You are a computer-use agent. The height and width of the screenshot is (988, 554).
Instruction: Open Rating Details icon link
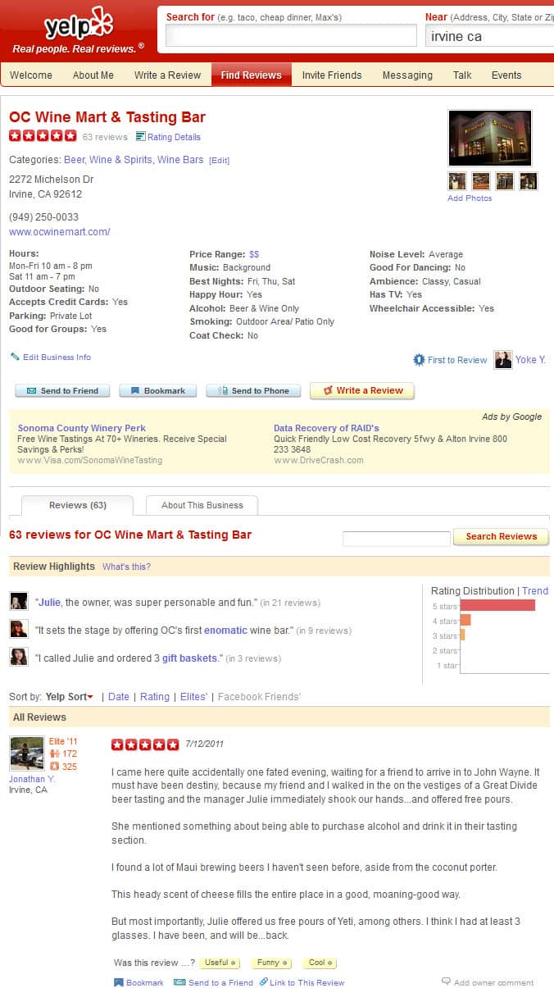(x=140, y=137)
